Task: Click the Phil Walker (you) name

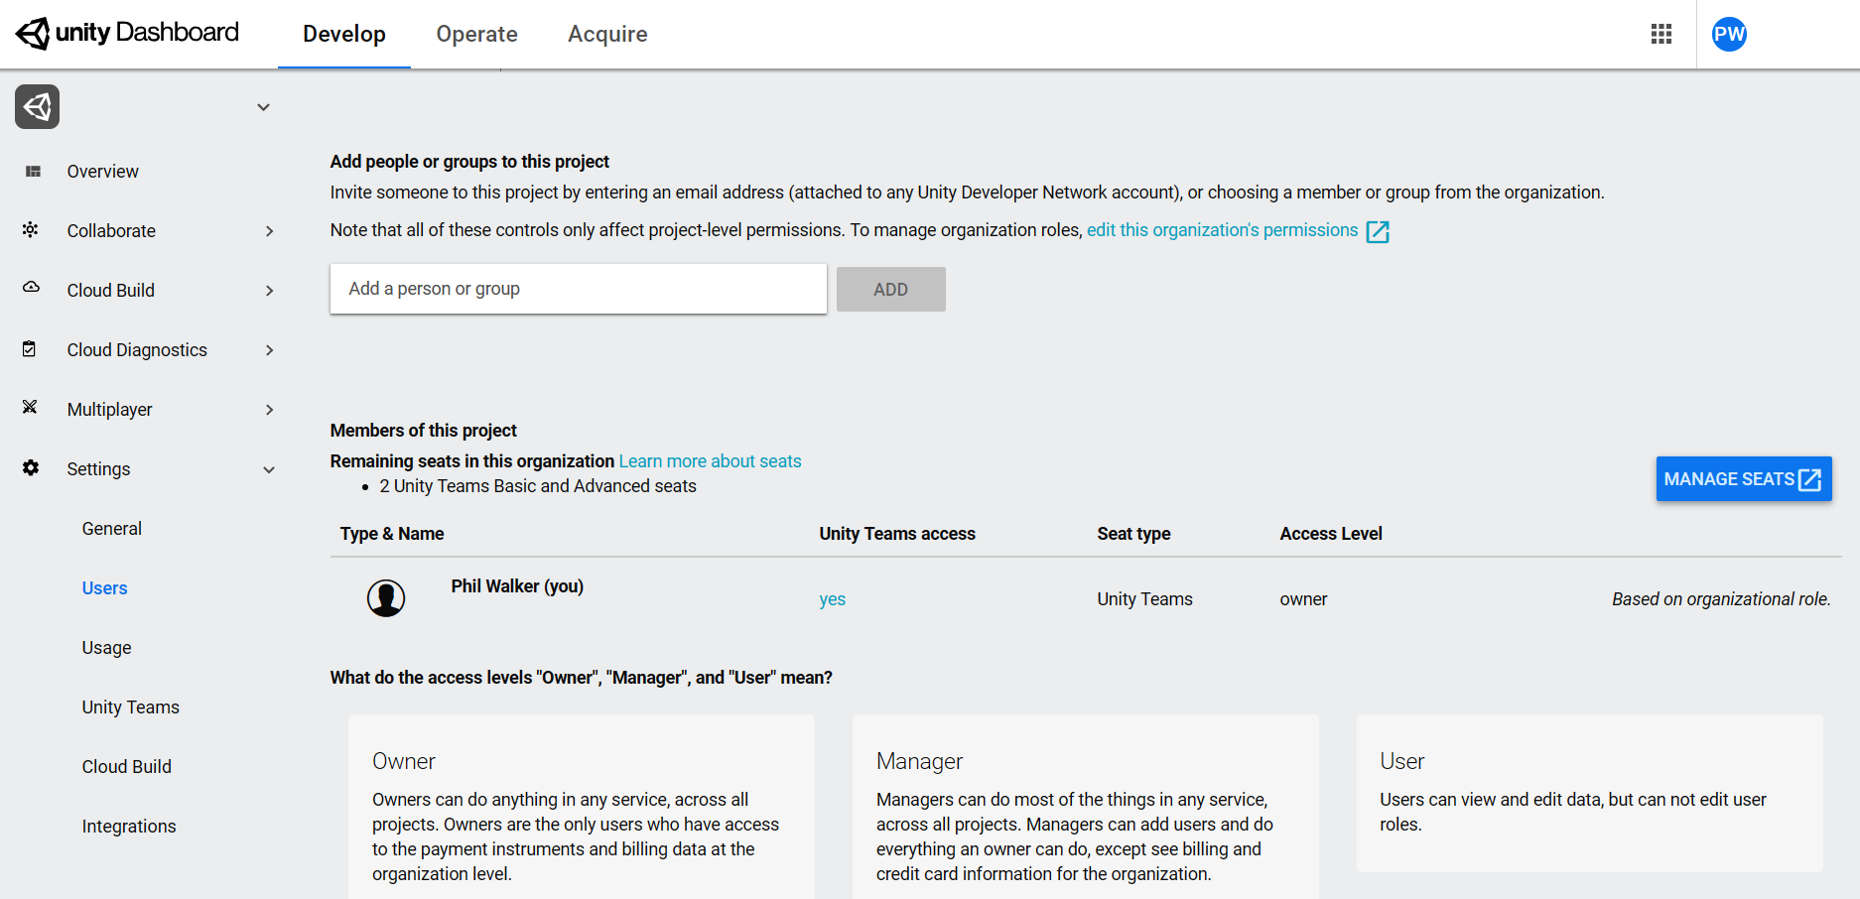Action: [x=517, y=586]
